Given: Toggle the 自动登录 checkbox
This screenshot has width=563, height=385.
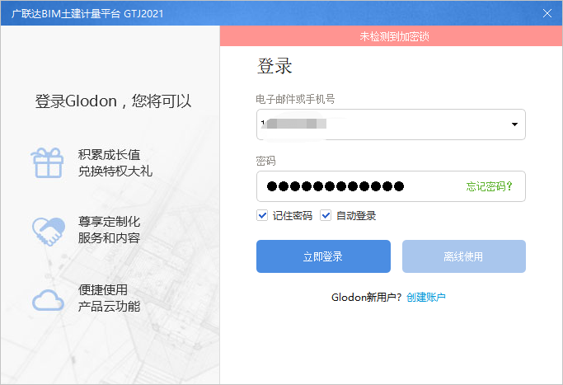Looking at the screenshot, I should pos(326,215).
